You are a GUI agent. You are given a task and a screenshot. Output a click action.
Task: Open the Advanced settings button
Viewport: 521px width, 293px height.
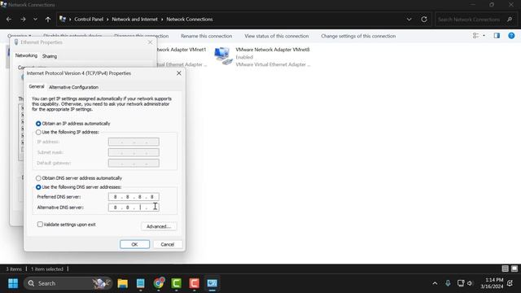[159, 226]
